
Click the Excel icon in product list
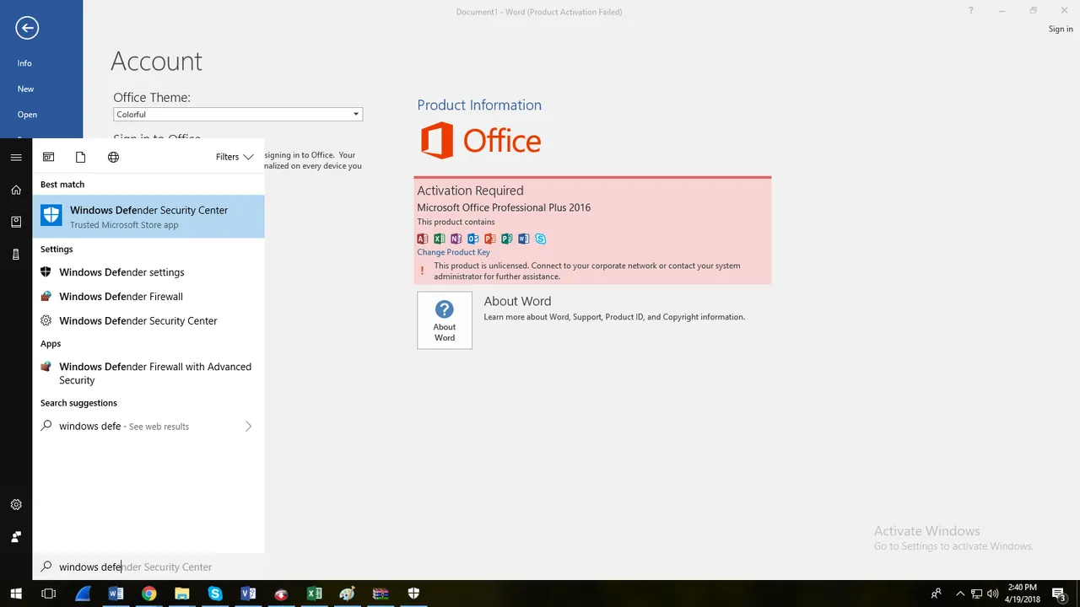(x=440, y=239)
